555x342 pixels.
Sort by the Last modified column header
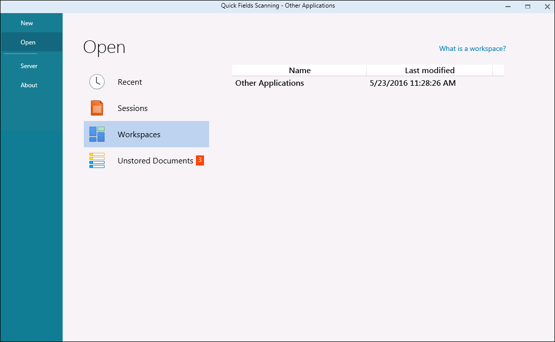pos(429,71)
